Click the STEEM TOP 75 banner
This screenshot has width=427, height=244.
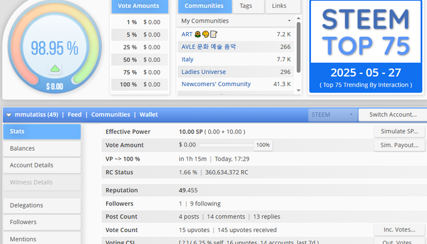pos(366,46)
